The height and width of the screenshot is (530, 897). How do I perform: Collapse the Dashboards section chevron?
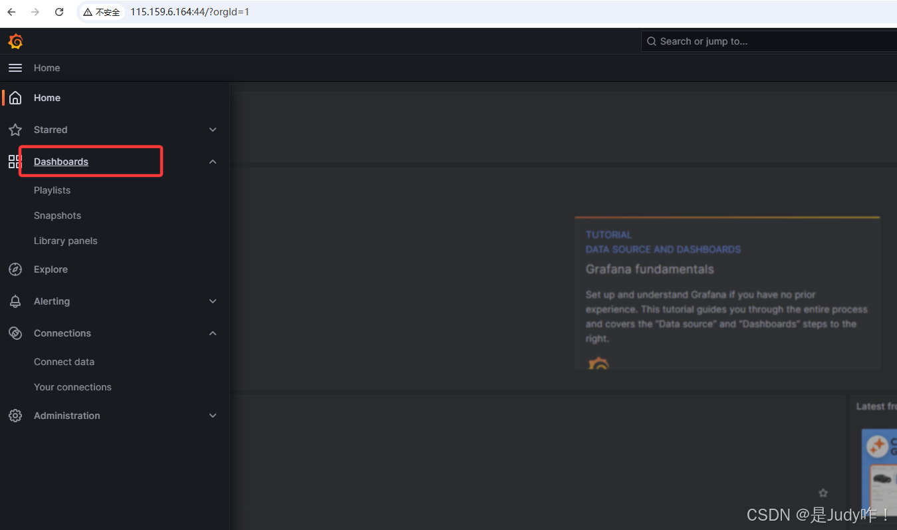pyautogui.click(x=213, y=162)
